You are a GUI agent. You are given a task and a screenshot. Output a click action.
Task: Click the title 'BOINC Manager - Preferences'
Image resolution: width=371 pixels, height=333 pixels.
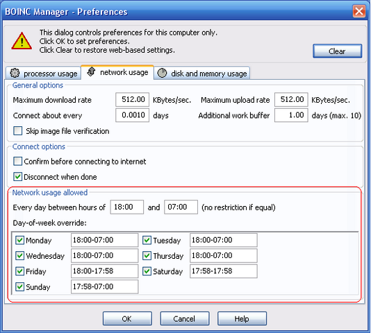(66, 12)
